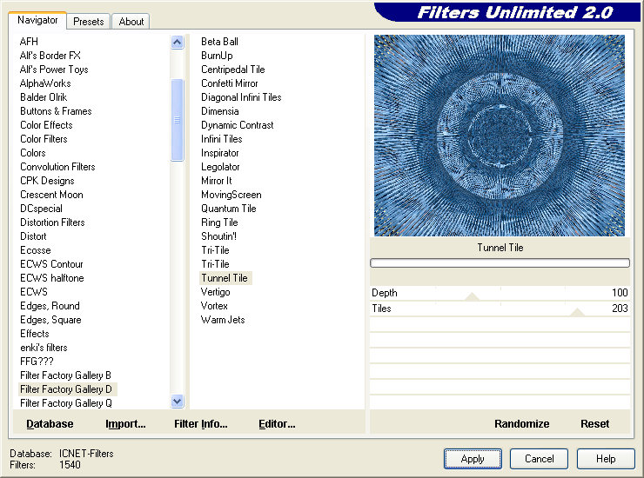Image resolution: width=644 pixels, height=478 pixels.
Task: Select Filter Factory Gallery B
Action: [65, 375]
